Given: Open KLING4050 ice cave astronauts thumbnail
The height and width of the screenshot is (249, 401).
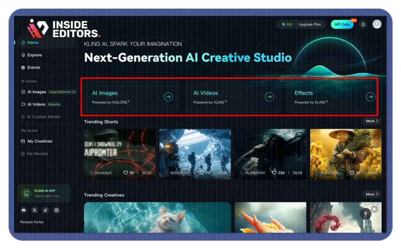Looking at the screenshot, I should pyautogui.click(x=195, y=154).
